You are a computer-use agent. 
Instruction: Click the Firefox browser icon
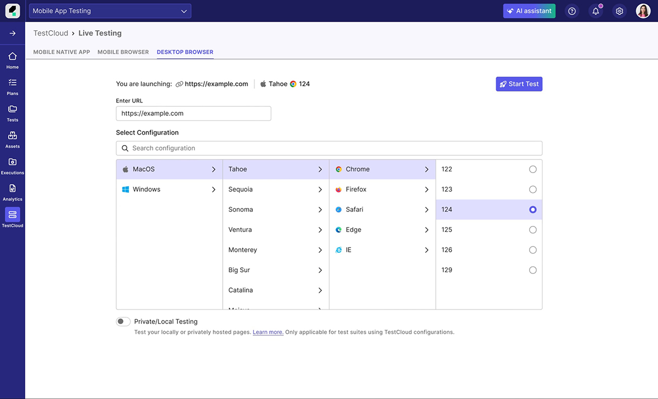[339, 189]
